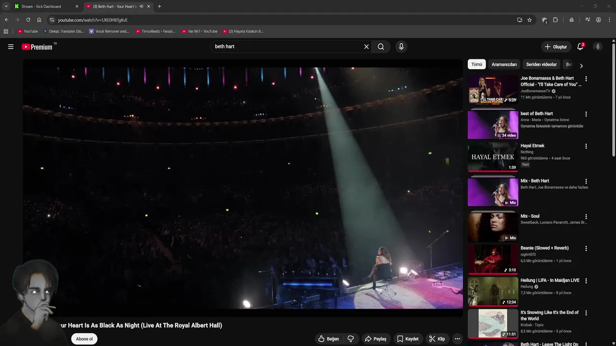Screen dimensions: 616x346
Task: Open more actions below the video
Action: (457, 339)
